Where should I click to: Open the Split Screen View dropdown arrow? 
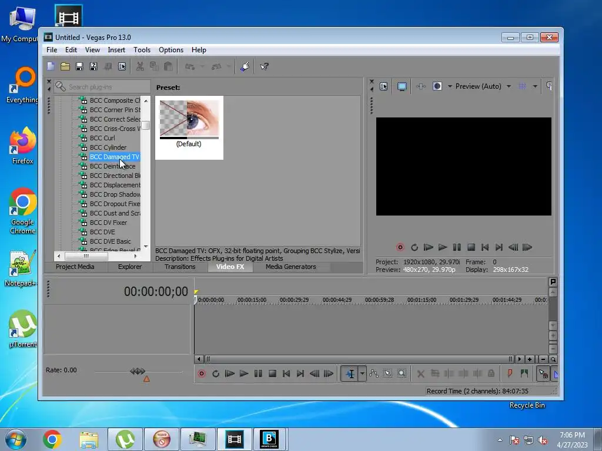(x=450, y=86)
